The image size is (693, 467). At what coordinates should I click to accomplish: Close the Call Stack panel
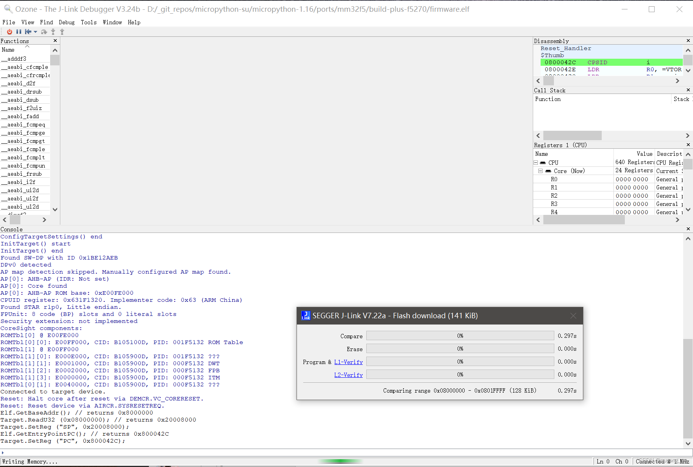click(688, 90)
